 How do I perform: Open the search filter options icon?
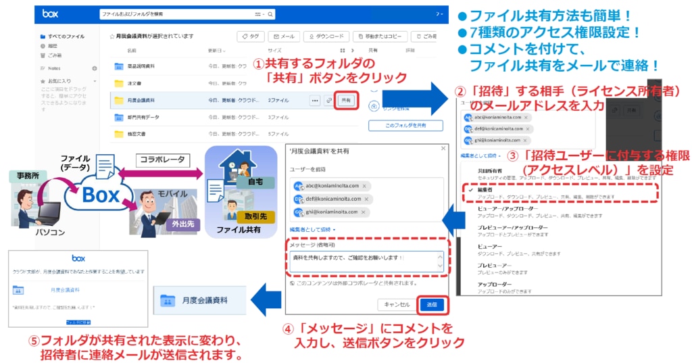pyautogui.click(x=257, y=14)
